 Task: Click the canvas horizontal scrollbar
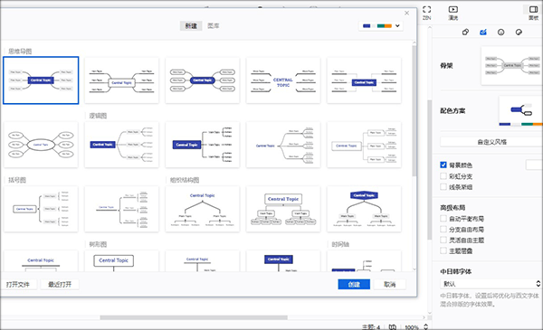[194, 317]
